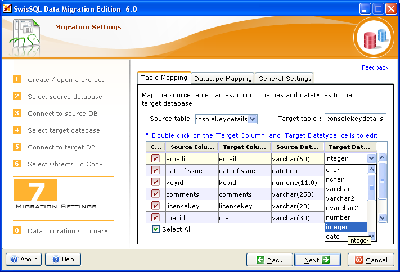Click the datatype list scrollbar thumb
This screenshot has height=272, width=400.
(371, 188)
